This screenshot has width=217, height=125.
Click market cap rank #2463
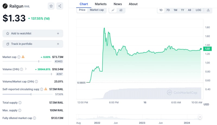pos(59,61)
